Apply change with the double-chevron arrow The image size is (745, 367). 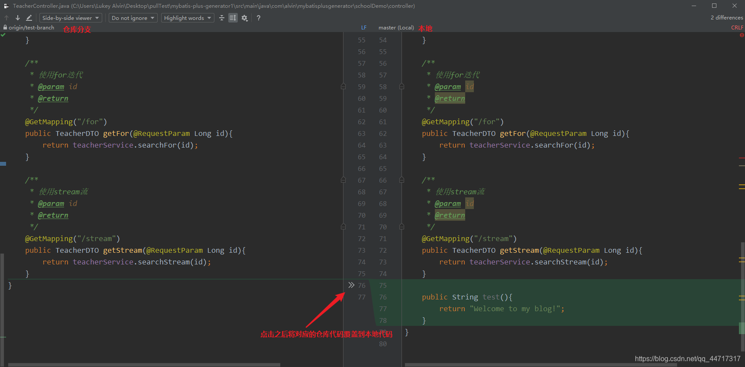[x=351, y=285]
